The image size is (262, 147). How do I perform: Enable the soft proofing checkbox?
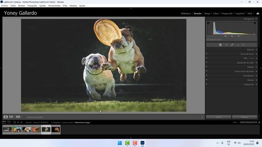[x=25, y=117]
